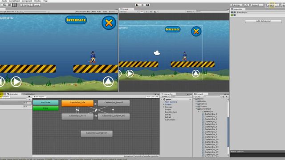Open the GameObject menu

(14, 1)
